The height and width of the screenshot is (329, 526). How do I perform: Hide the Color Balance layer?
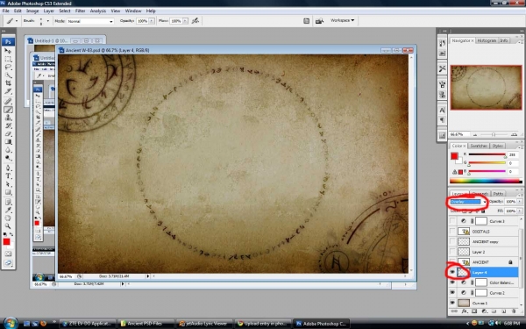coord(453,283)
